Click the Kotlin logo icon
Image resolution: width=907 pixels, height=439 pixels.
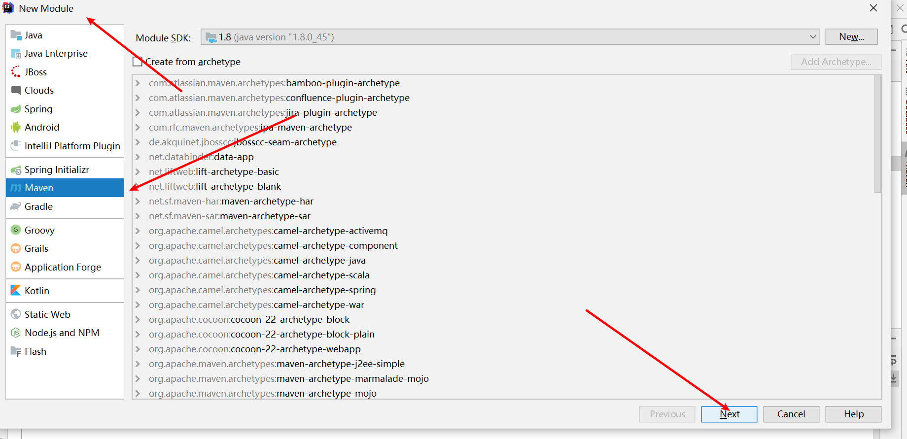[x=16, y=291]
